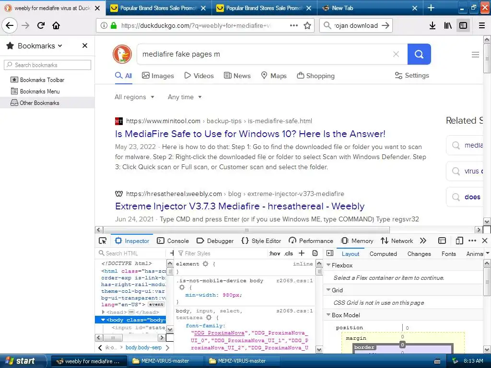Show more sidebar tabs dropdown arrow
This screenshot has width=491, height=368.
487,253
